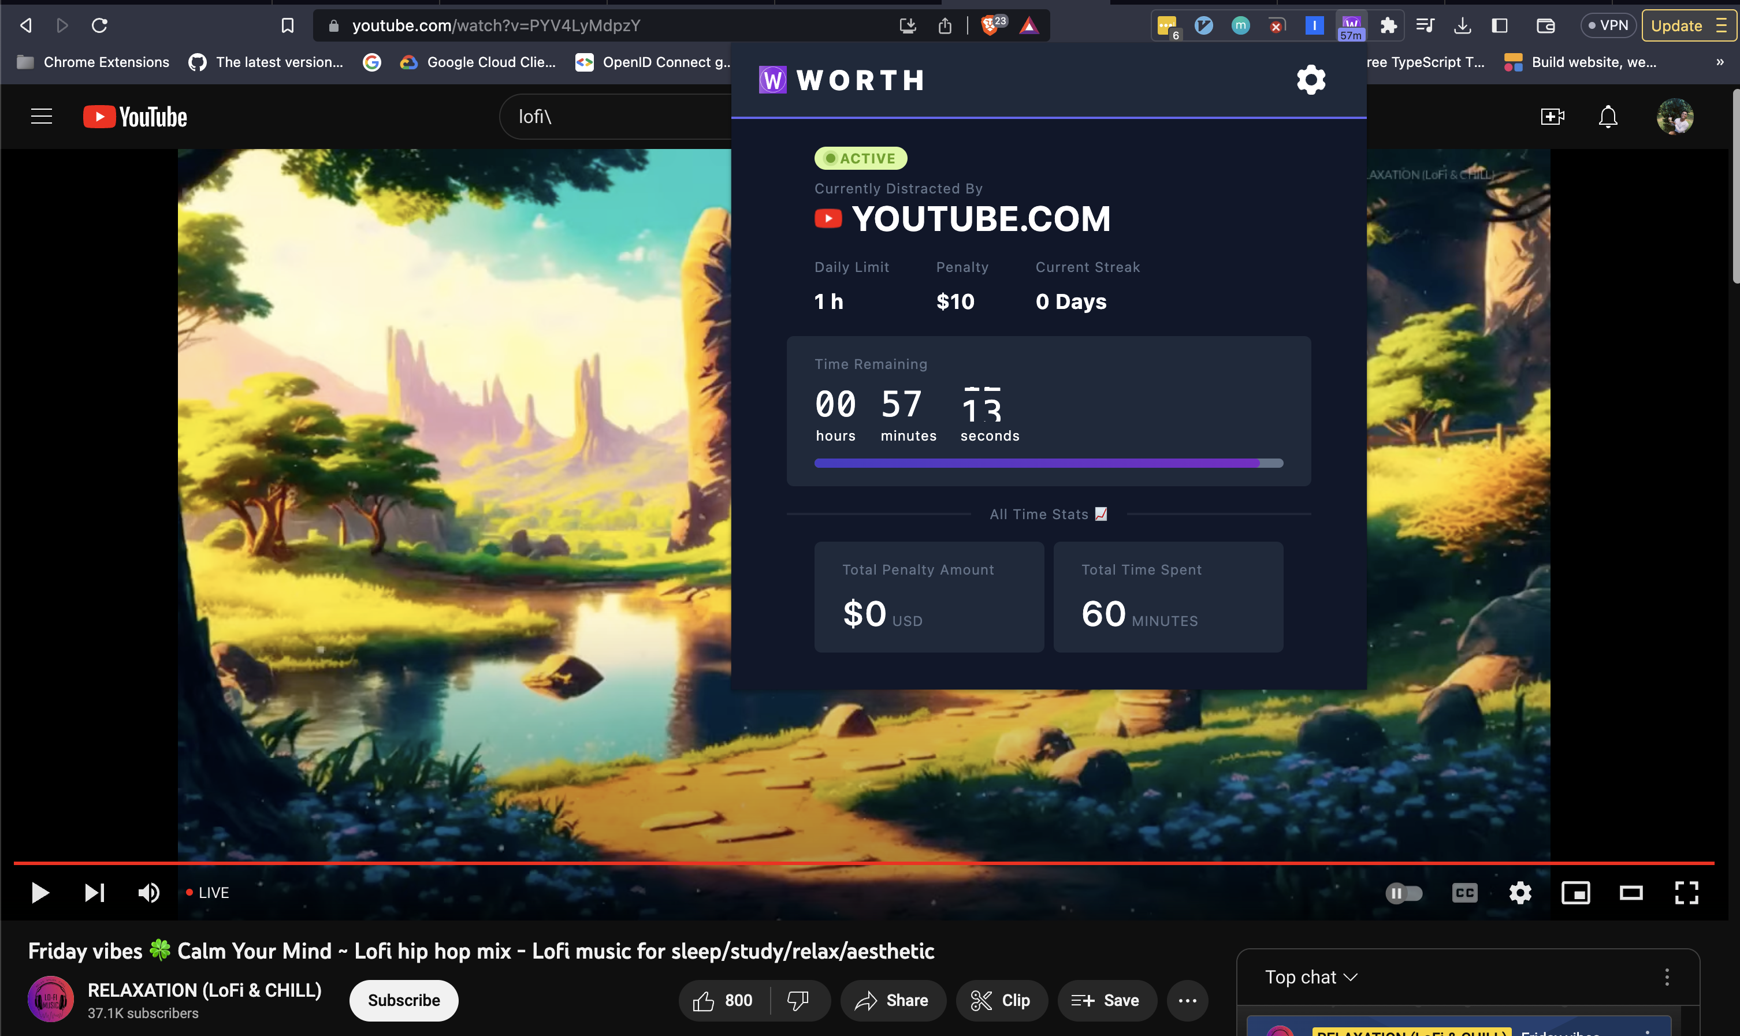Click the browser address bar URL
This screenshot has height=1036, width=1740.
tap(496, 26)
